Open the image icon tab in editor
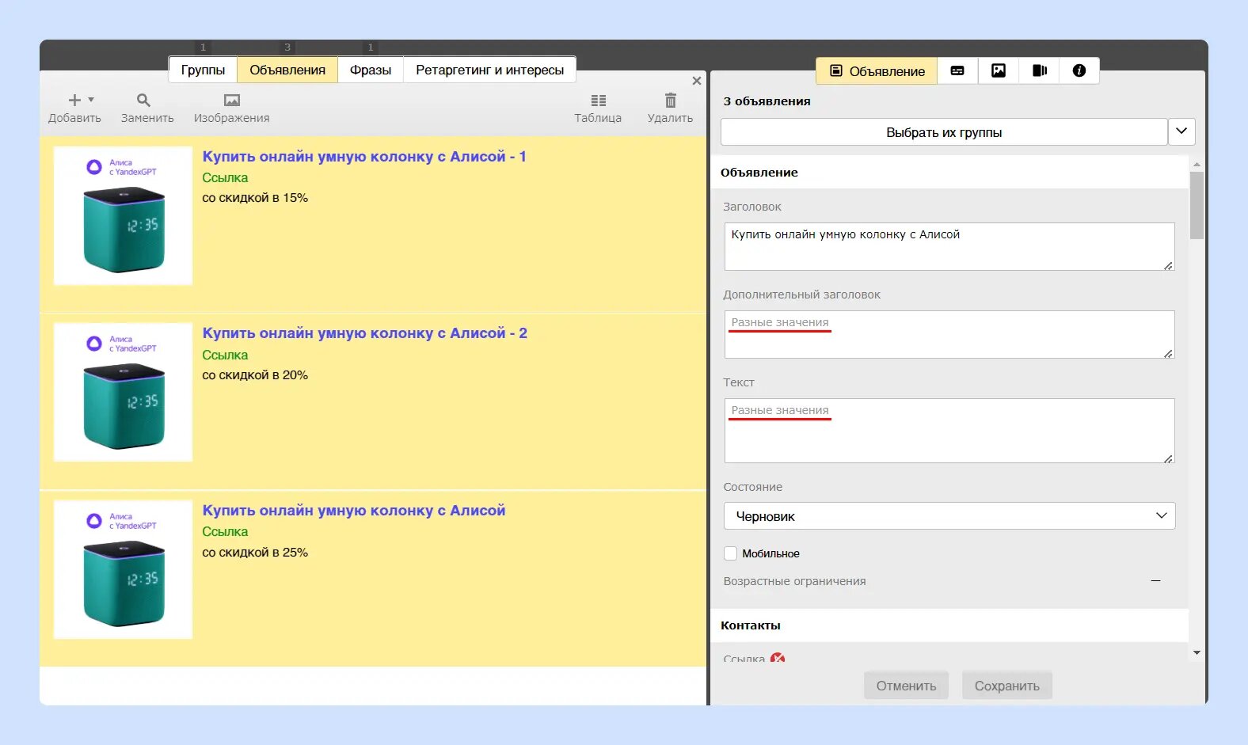This screenshot has height=745, width=1248. 999,70
